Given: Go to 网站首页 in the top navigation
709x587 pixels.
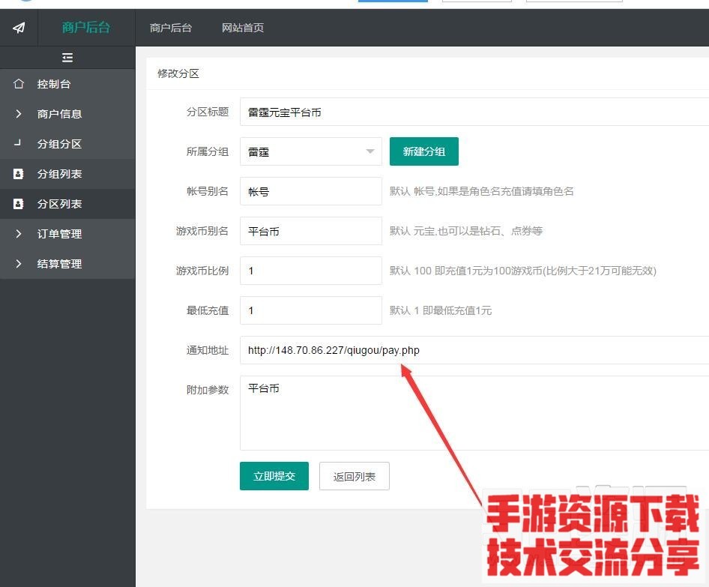Looking at the screenshot, I should click(x=243, y=28).
